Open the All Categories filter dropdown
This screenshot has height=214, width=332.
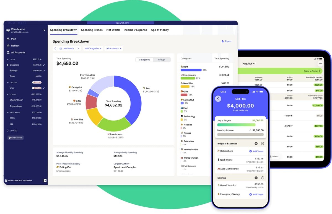[x=93, y=48]
